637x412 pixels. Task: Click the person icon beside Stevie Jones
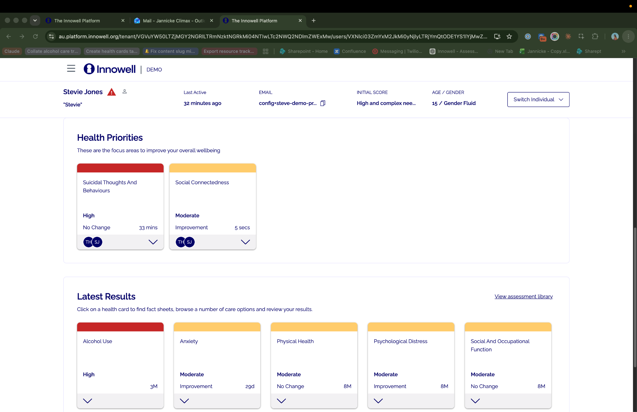point(124,91)
